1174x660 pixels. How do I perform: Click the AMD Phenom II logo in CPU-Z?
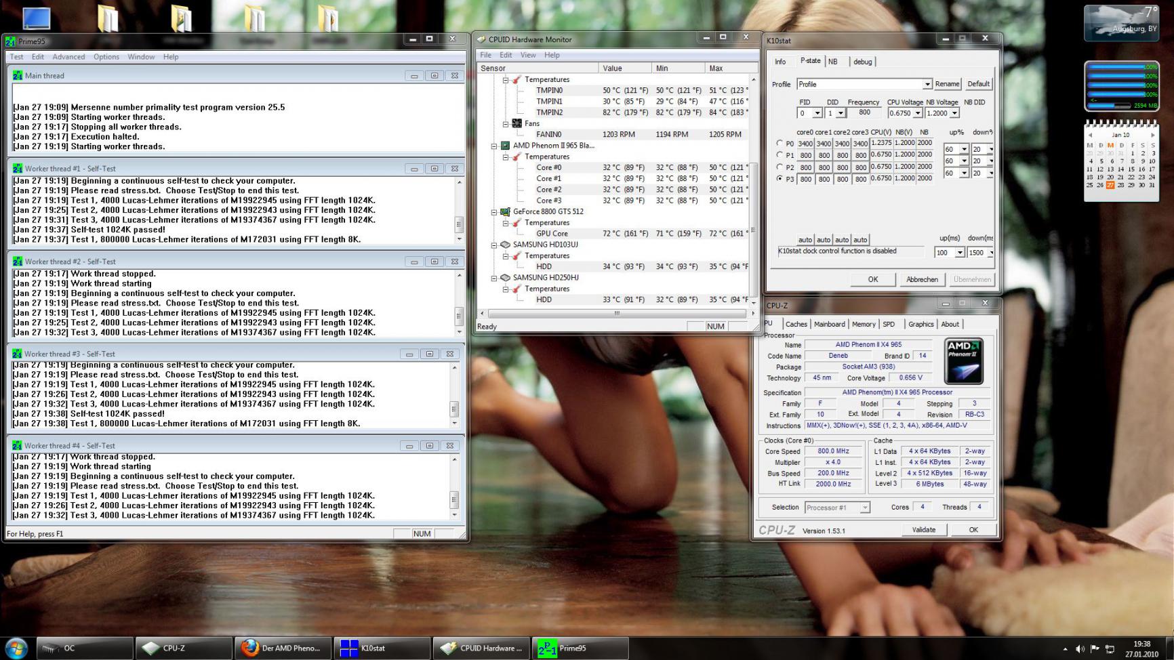coord(964,361)
